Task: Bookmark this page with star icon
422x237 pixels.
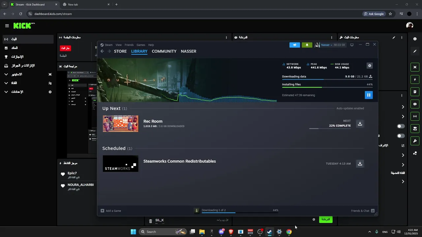Action: pyautogui.click(x=390, y=14)
